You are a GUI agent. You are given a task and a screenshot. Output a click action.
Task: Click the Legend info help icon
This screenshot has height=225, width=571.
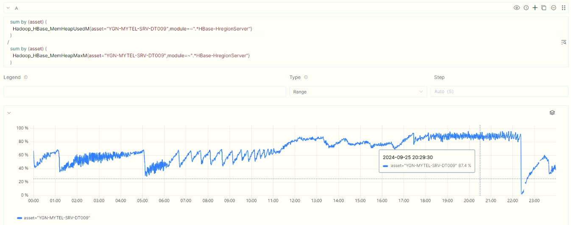coord(26,77)
